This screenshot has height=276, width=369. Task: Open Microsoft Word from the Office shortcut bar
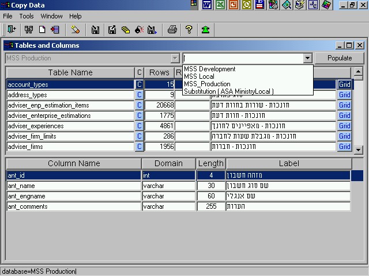click(207, 5)
